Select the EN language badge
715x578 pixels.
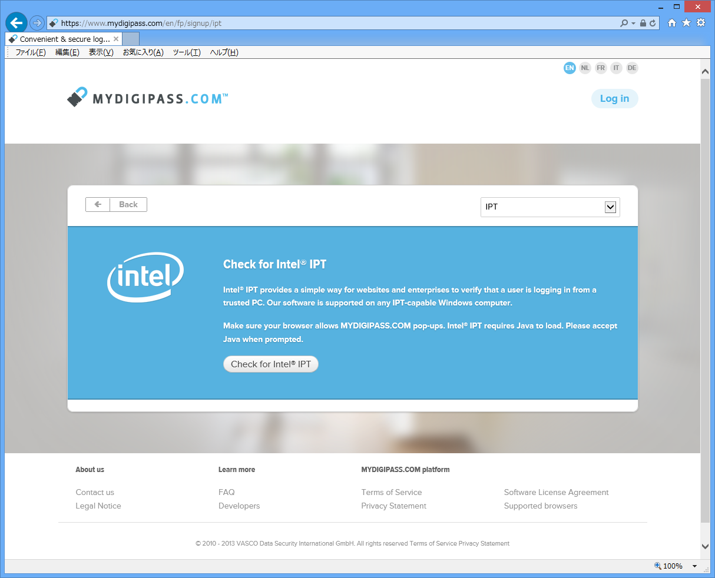[x=570, y=68]
